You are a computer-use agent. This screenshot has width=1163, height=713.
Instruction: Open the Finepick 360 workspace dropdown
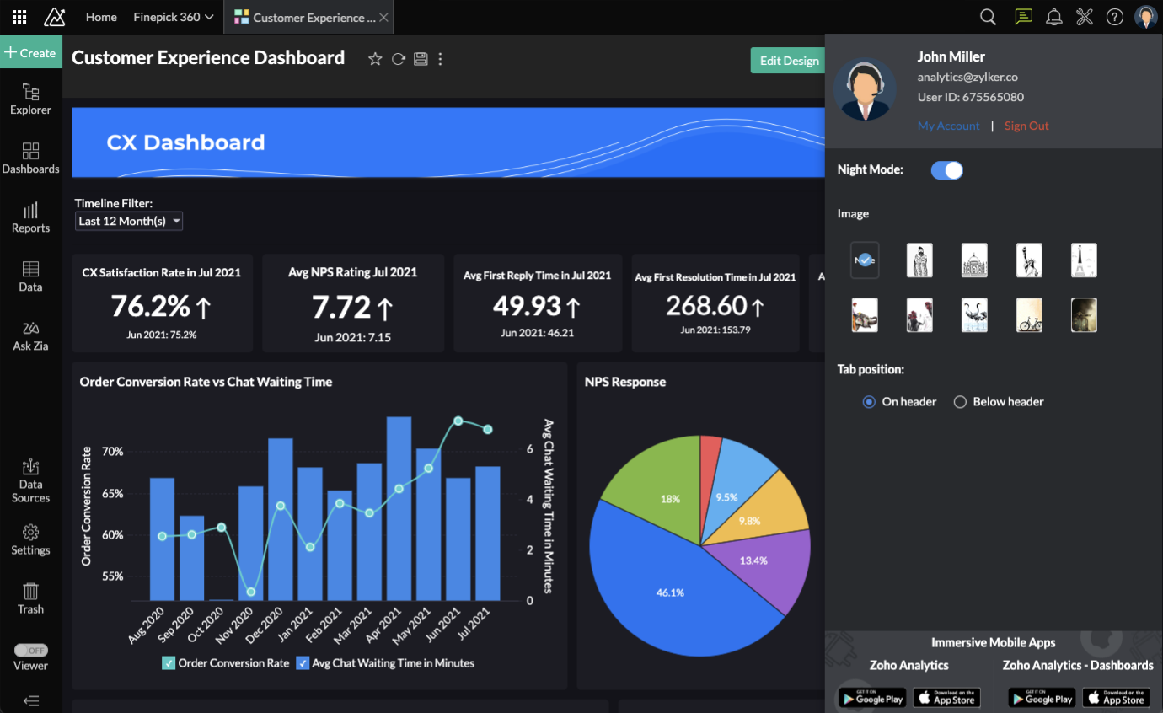click(174, 16)
